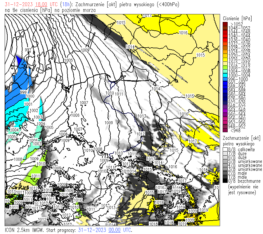This screenshot has width=263, height=234.
Task: Click the 1016-1020 bright yellow swatch
Action: click(225, 60)
